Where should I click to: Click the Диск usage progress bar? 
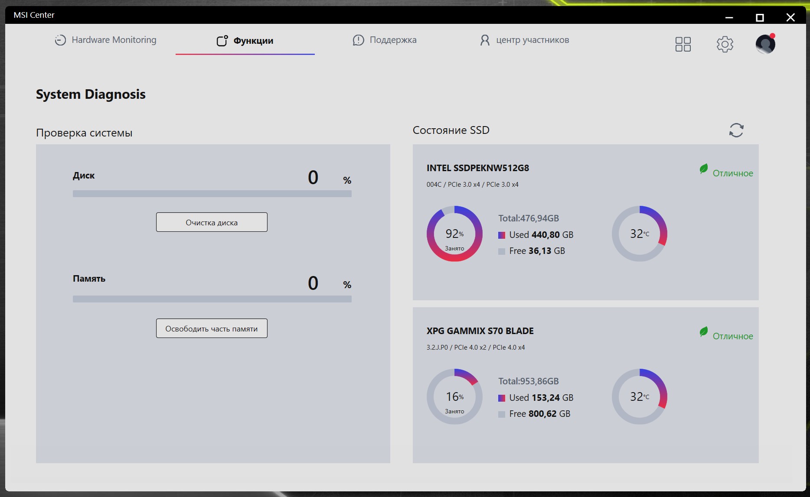coord(212,194)
